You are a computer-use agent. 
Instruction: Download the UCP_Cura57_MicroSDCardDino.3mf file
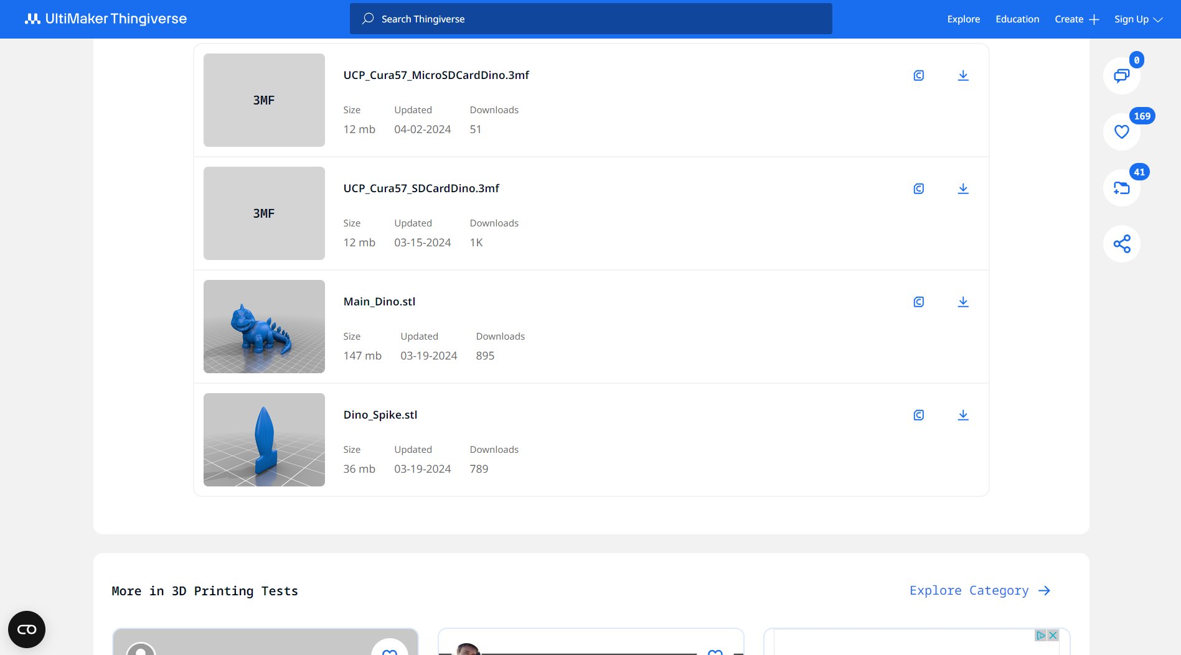tap(962, 75)
